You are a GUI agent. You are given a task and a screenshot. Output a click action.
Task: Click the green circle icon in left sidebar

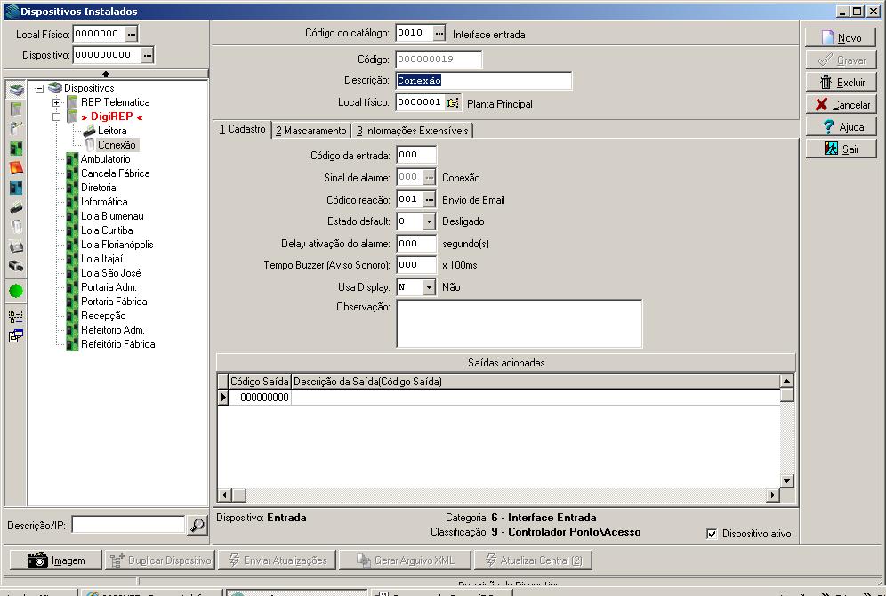pyautogui.click(x=16, y=291)
